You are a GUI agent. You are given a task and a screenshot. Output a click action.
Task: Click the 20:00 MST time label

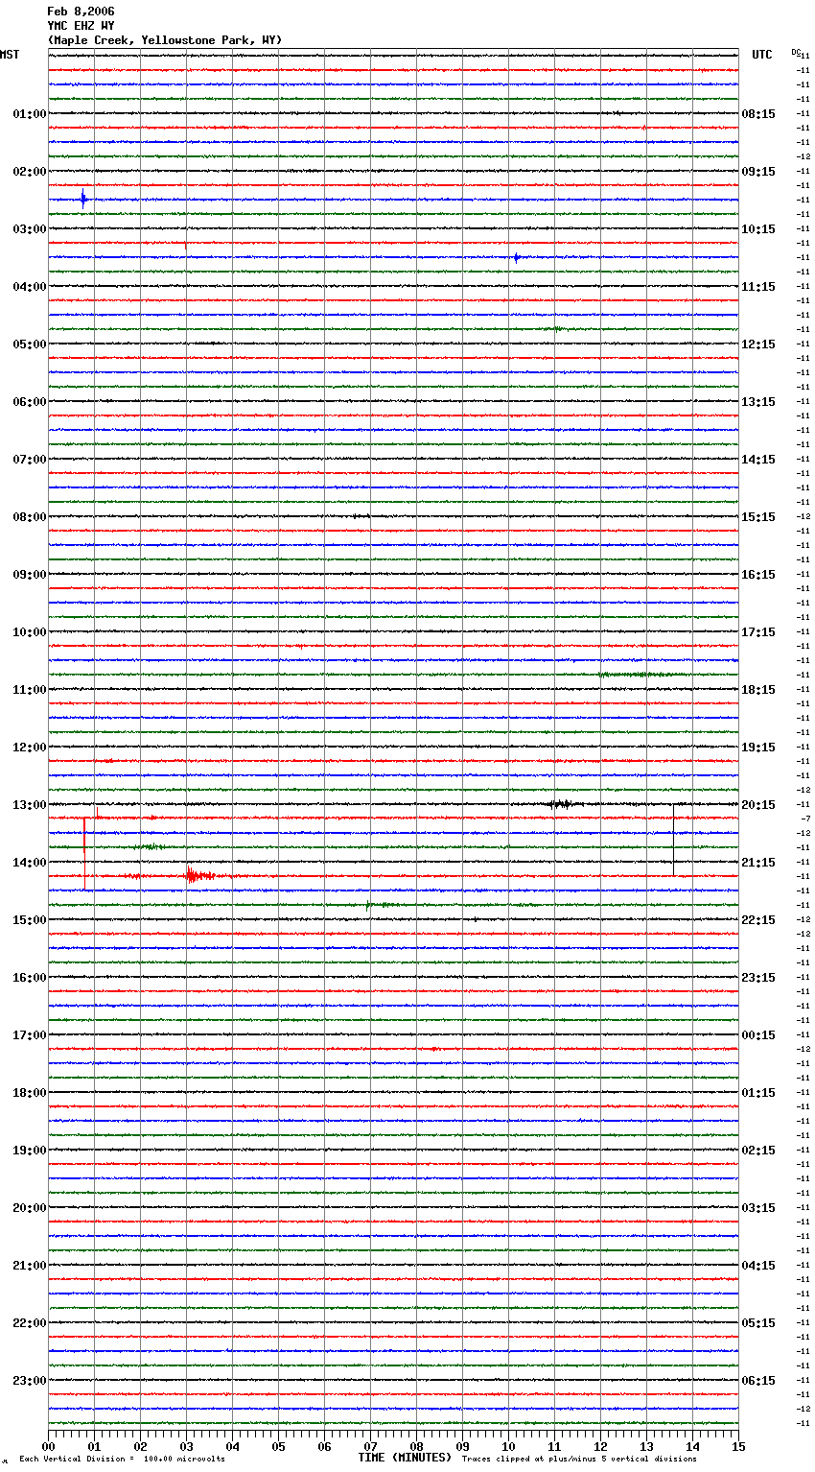[30, 1208]
